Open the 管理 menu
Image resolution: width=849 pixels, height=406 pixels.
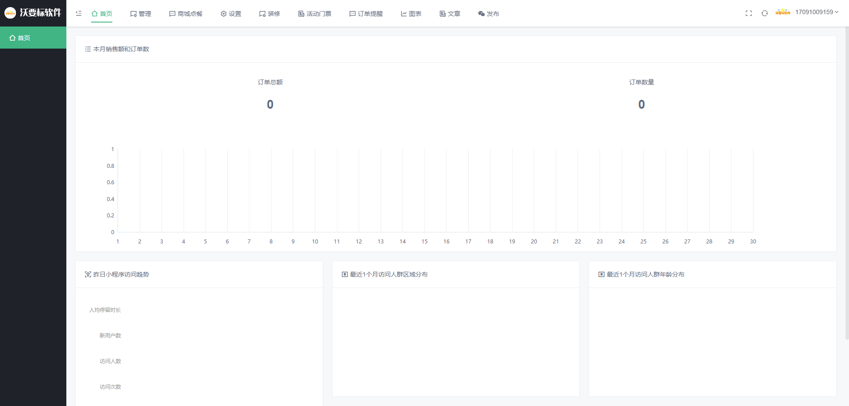[141, 14]
